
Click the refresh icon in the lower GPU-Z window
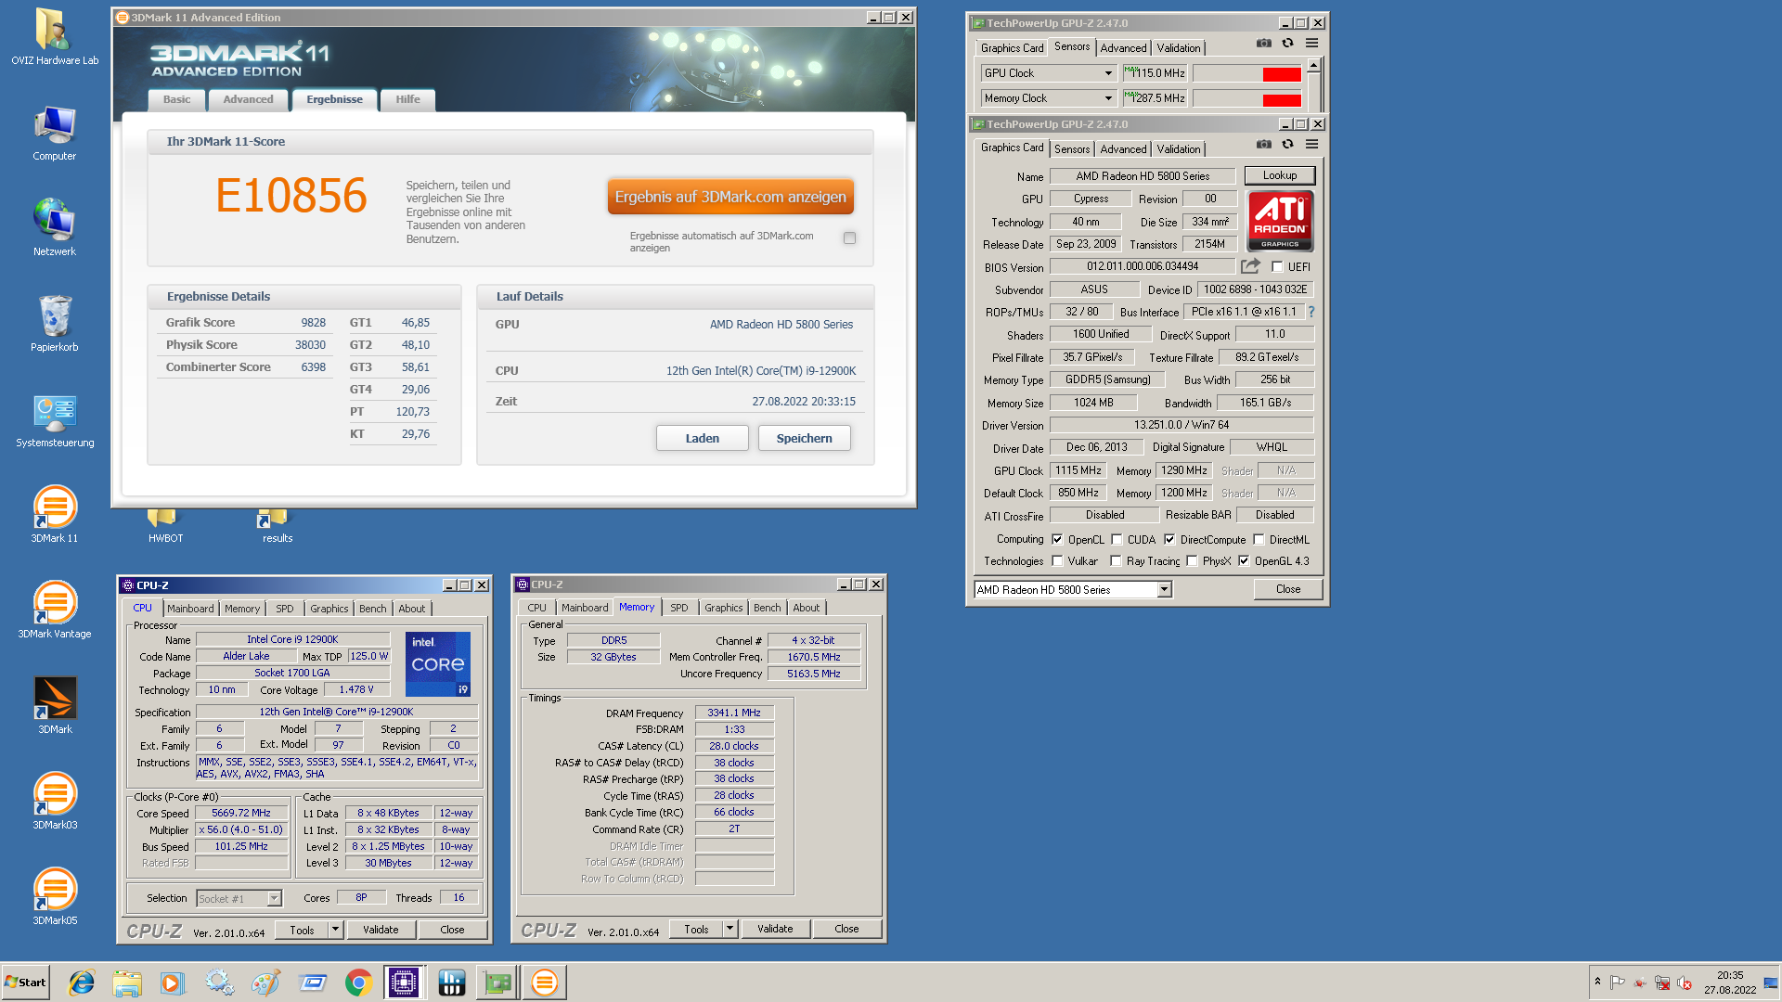[1287, 145]
